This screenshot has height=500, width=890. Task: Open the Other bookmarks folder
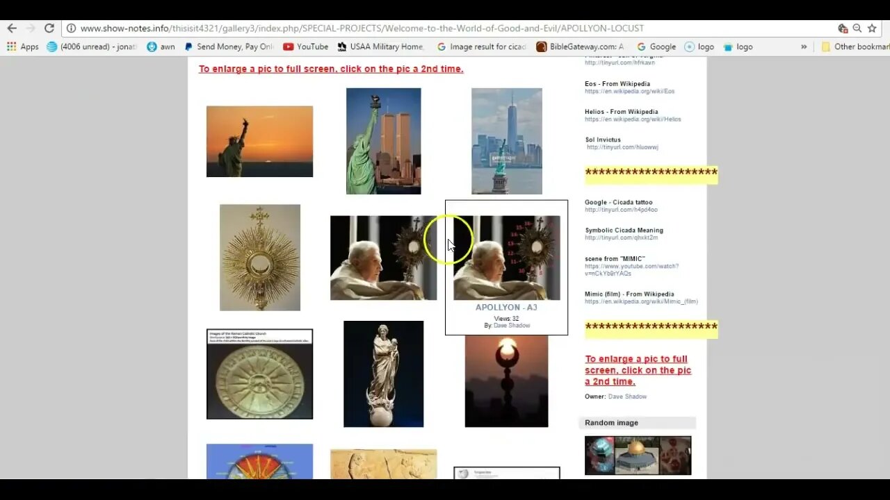(x=855, y=47)
